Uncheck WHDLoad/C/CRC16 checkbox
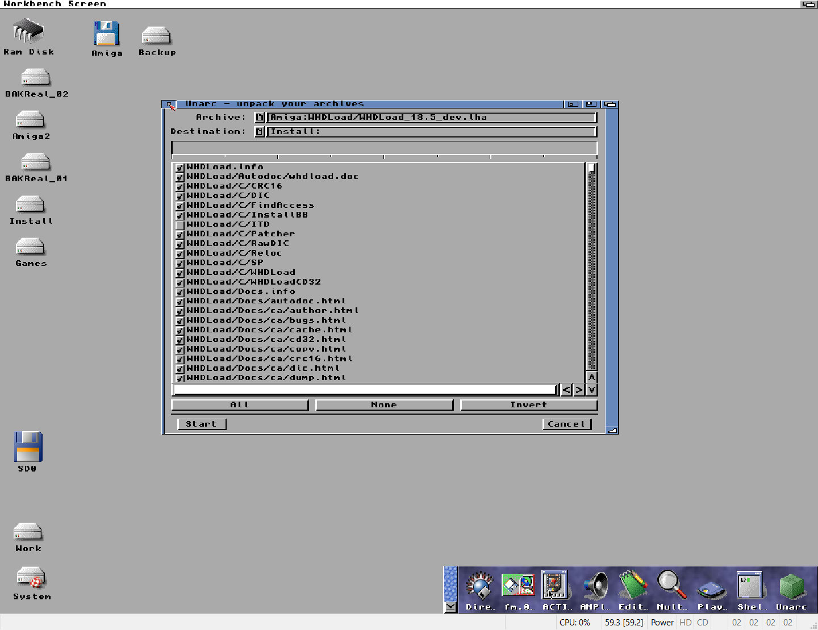 180,187
